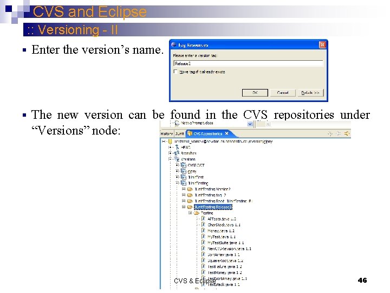This screenshot has width=390, height=293.
Task: Close the CVS Repositories tab
Action: (x=226, y=133)
